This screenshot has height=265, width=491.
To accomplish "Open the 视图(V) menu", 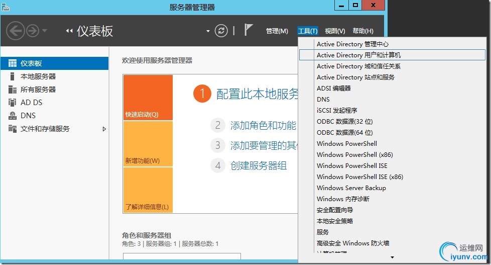I will [335, 31].
